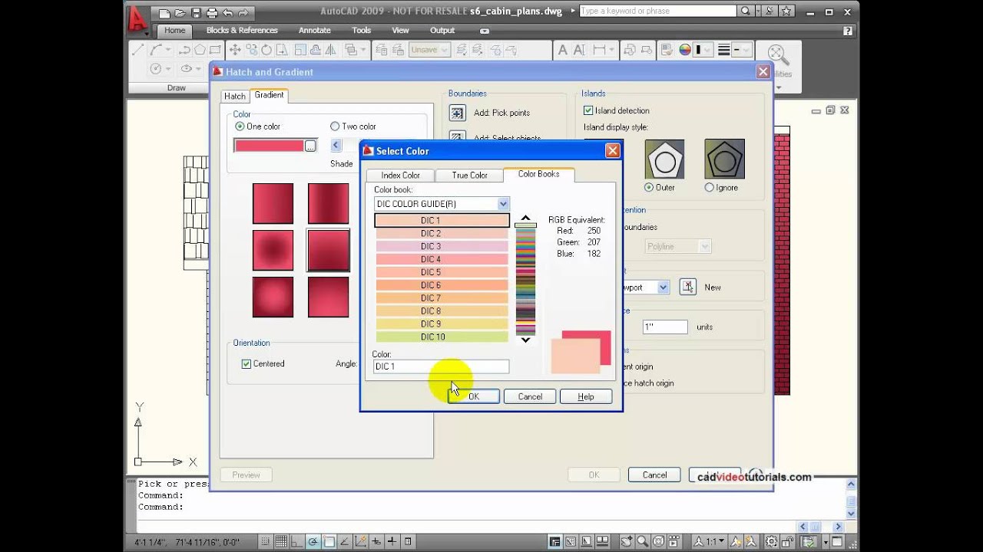Select the Outer island display radio button
The width and height of the screenshot is (983, 552).
(x=649, y=187)
